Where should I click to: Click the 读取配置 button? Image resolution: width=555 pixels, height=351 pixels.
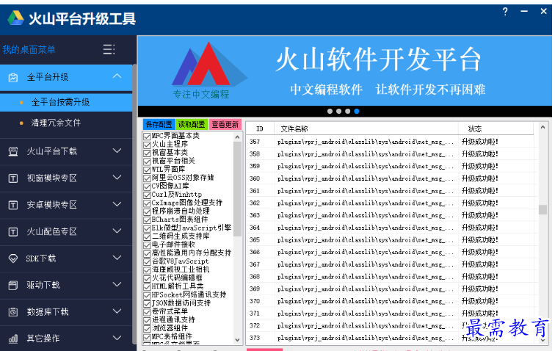(192, 125)
